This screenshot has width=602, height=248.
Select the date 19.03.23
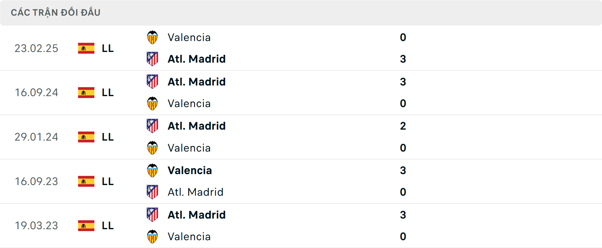tap(36, 225)
